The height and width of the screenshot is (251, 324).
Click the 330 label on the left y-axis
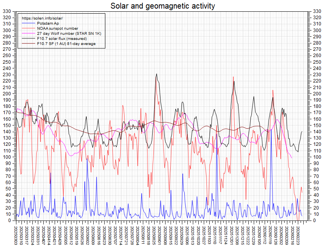click(7, 11)
